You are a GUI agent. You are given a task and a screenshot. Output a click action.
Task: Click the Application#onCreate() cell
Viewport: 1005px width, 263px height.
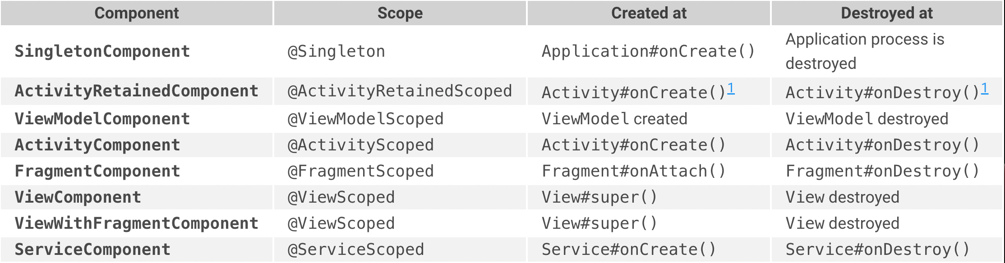[648, 51]
